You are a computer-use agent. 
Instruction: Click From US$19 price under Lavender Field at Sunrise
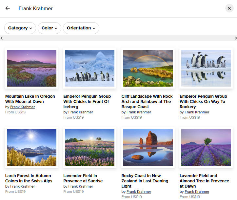(74, 192)
